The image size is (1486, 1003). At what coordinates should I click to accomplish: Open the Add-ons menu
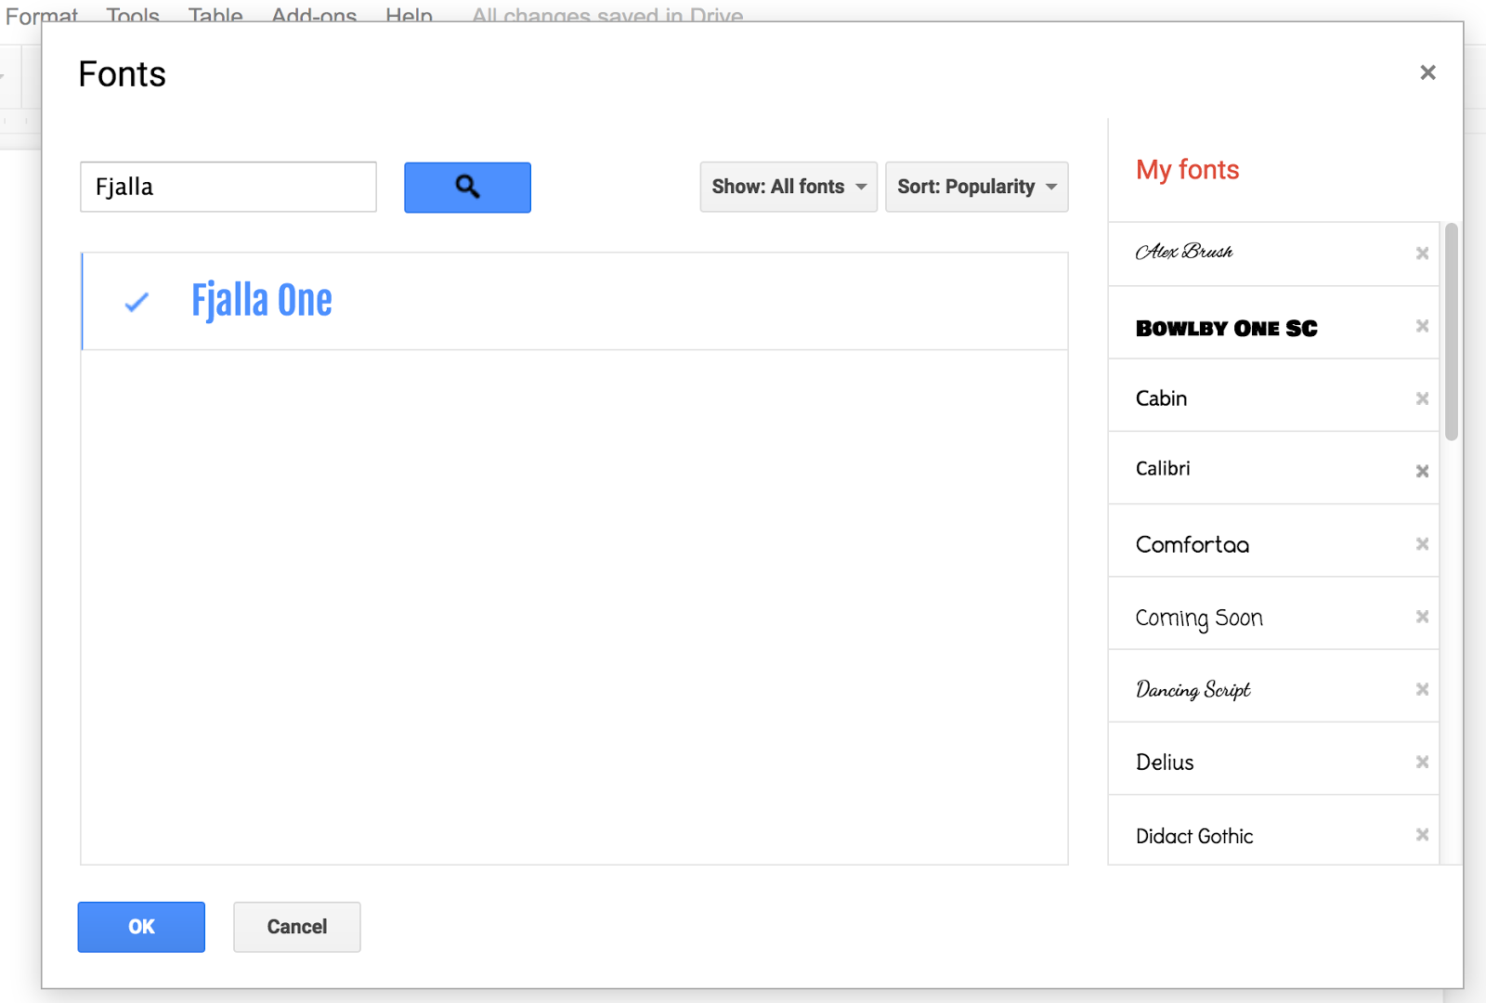(x=313, y=15)
